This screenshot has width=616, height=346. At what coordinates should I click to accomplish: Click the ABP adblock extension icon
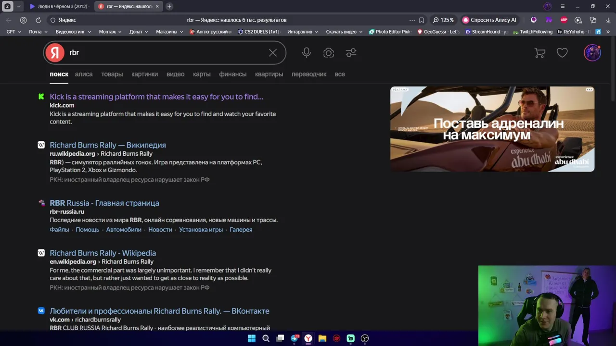click(564, 20)
